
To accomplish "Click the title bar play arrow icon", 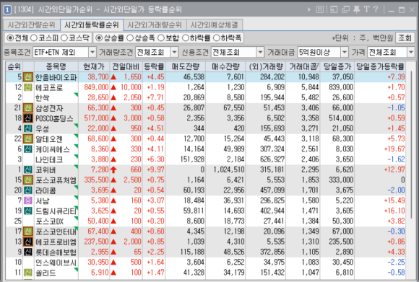I will (309, 9).
